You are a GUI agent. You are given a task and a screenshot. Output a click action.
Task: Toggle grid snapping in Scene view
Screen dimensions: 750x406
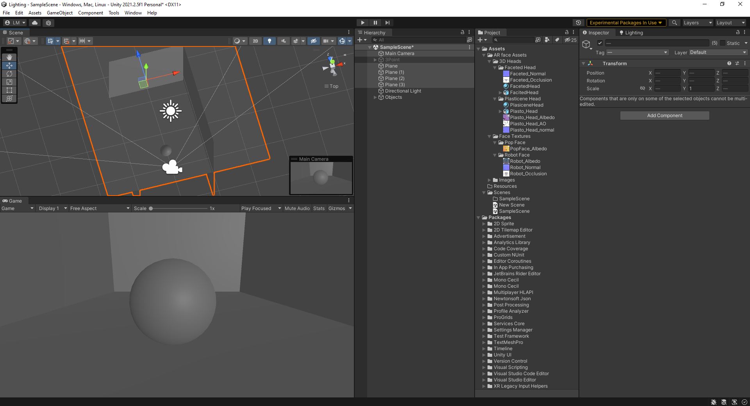66,41
